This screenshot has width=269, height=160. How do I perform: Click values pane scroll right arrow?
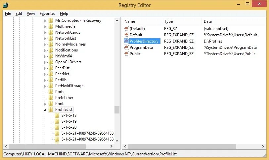263,146
